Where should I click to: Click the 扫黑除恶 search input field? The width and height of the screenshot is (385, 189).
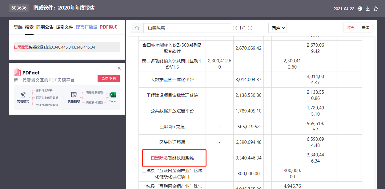(187, 28)
